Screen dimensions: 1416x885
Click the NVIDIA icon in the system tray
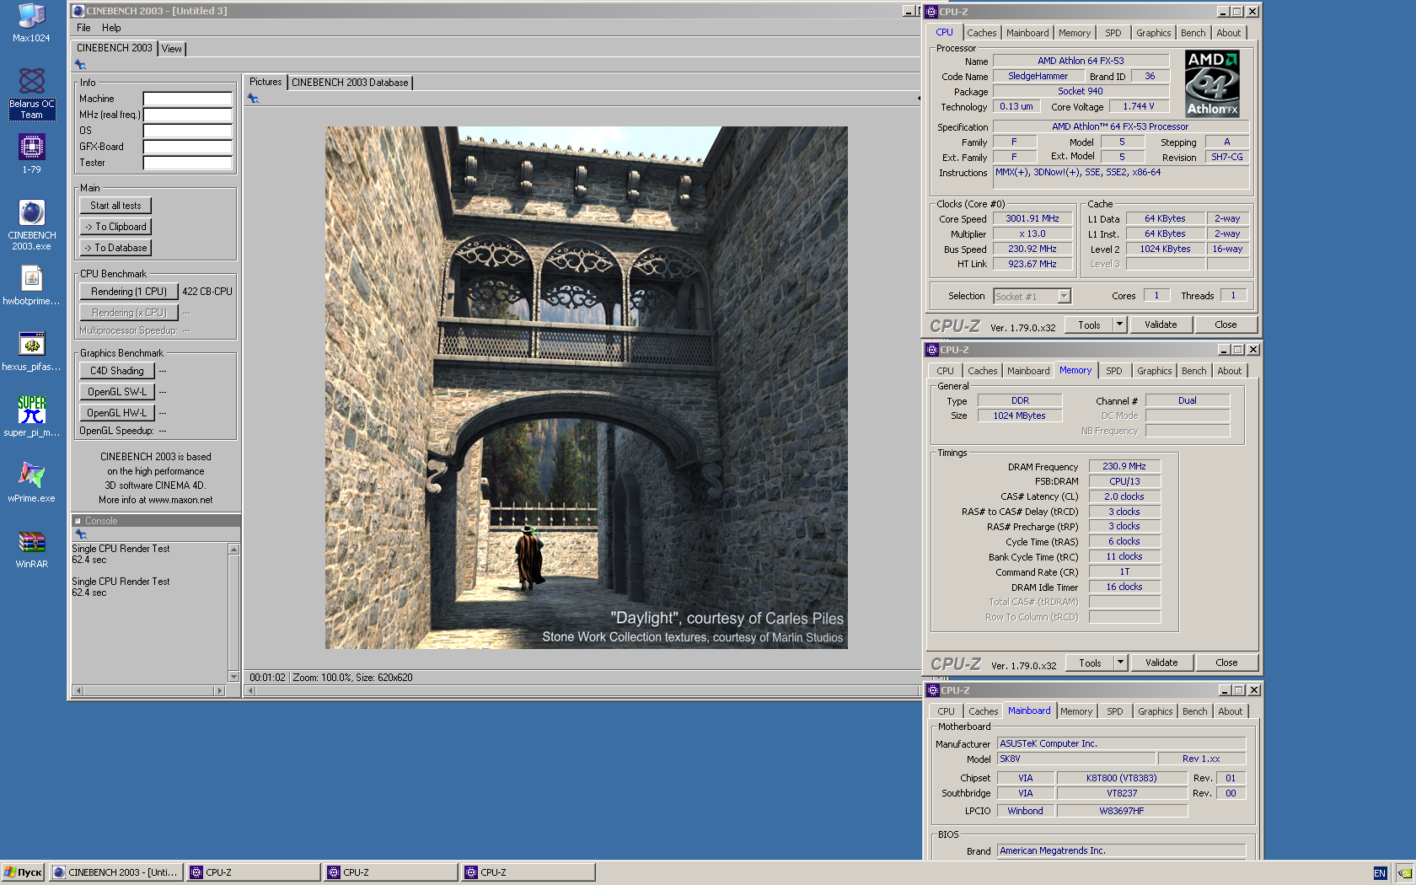(1404, 873)
